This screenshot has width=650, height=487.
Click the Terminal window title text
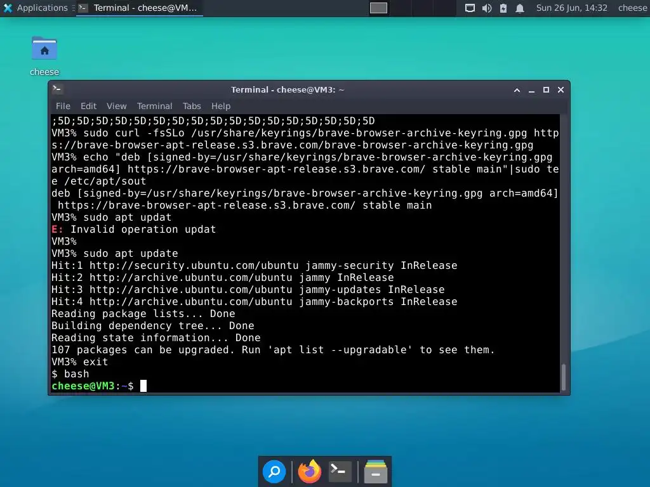(x=288, y=90)
